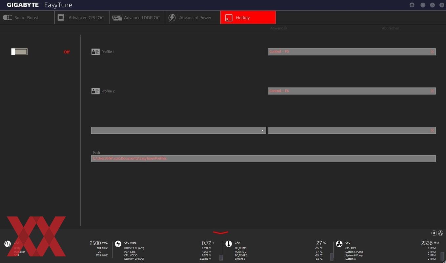Click the Profile 1 card icon

pyautogui.click(x=95, y=52)
